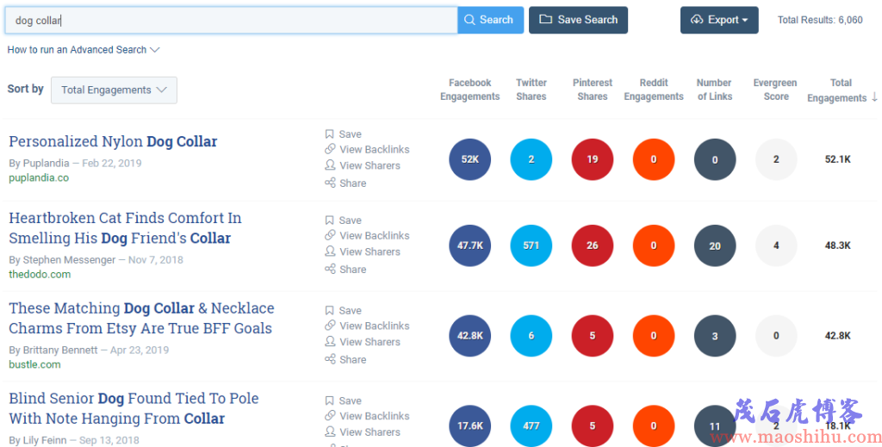Save the Blind Senior Dog article
This screenshot has height=447, width=882.
click(343, 400)
